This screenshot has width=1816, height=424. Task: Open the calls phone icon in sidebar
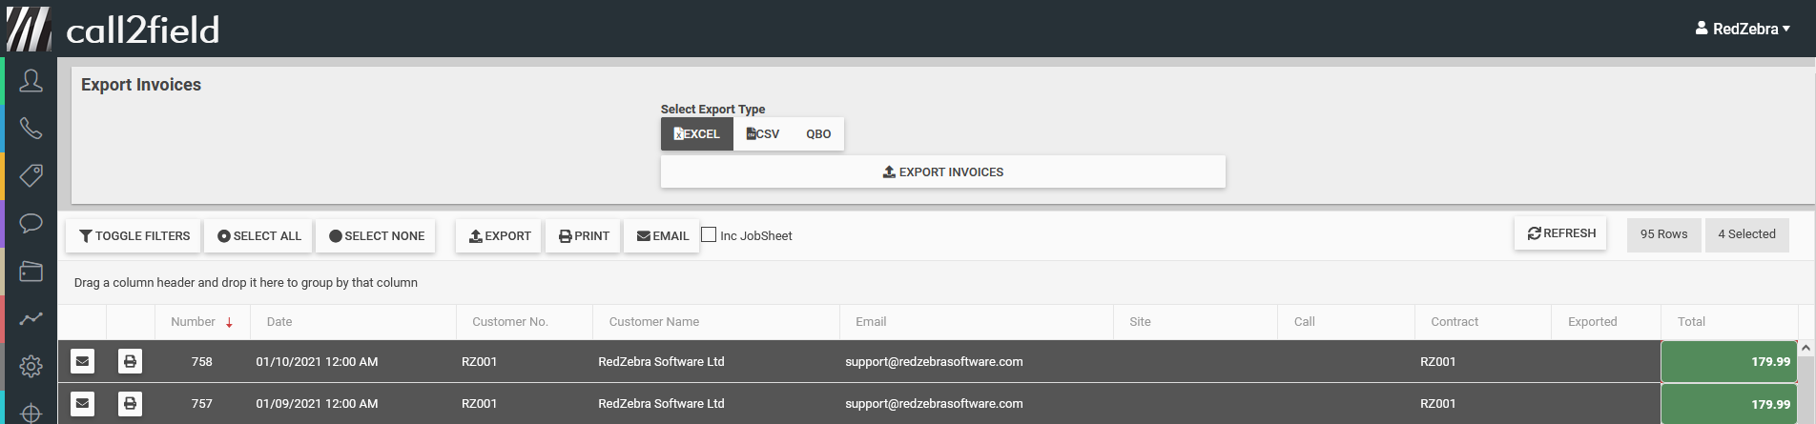(31, 128)
